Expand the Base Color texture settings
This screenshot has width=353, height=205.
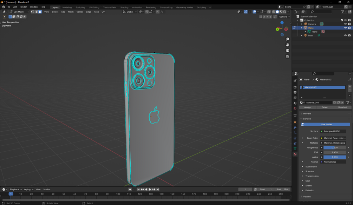tap(302, 138)
